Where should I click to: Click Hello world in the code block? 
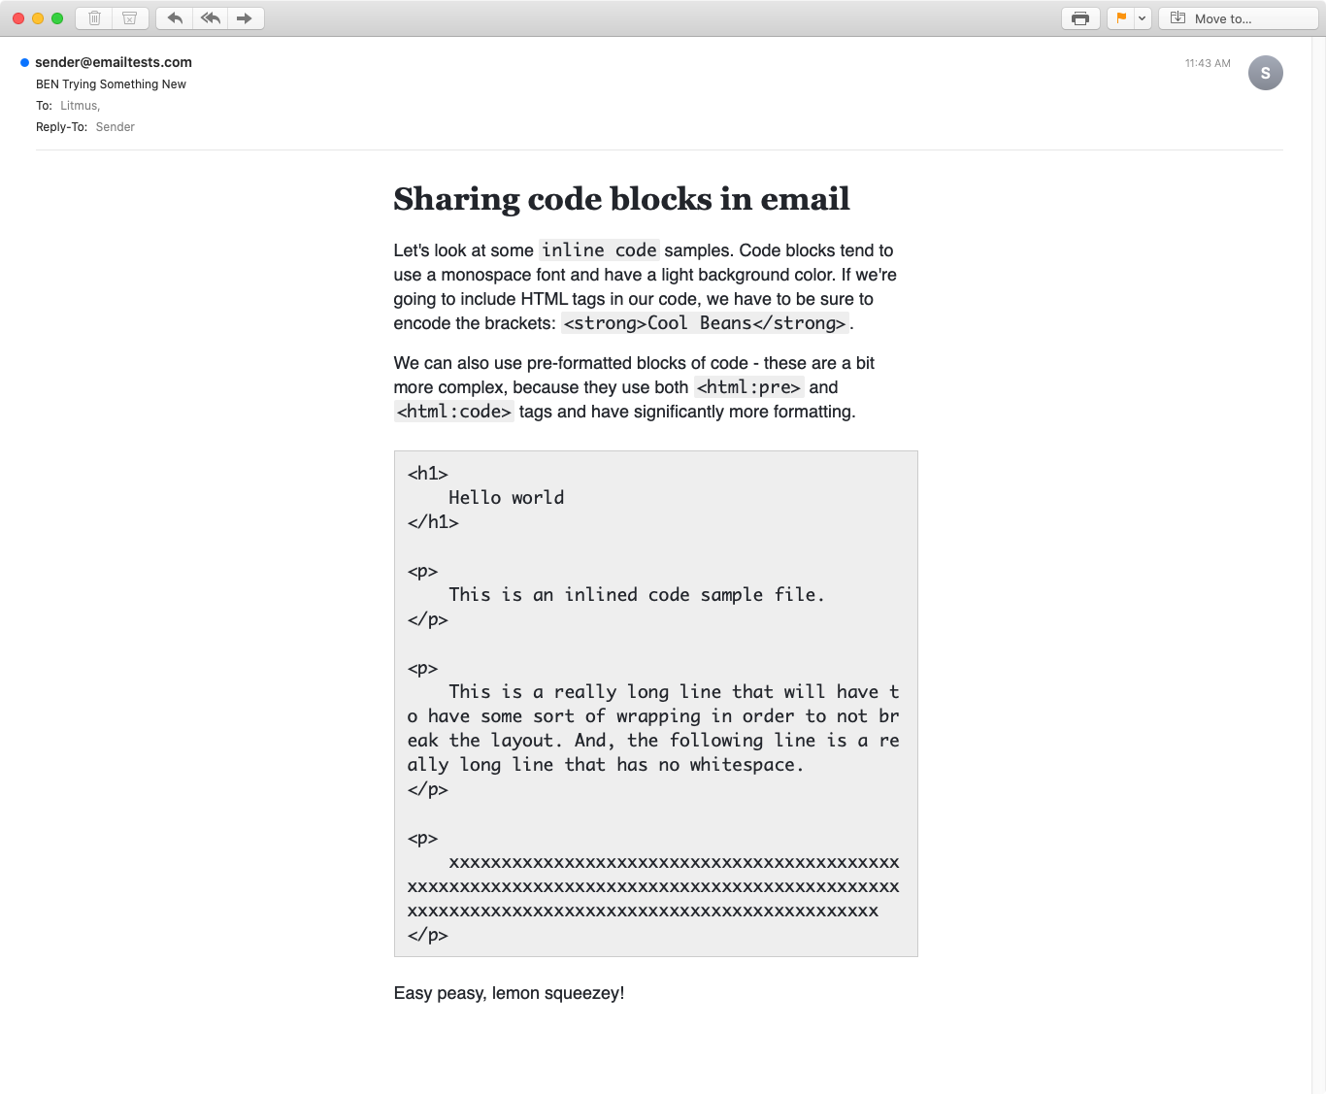[506, 498]
